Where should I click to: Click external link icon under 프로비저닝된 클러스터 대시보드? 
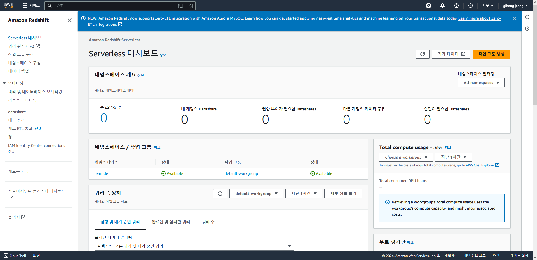(x=11, y=198)
